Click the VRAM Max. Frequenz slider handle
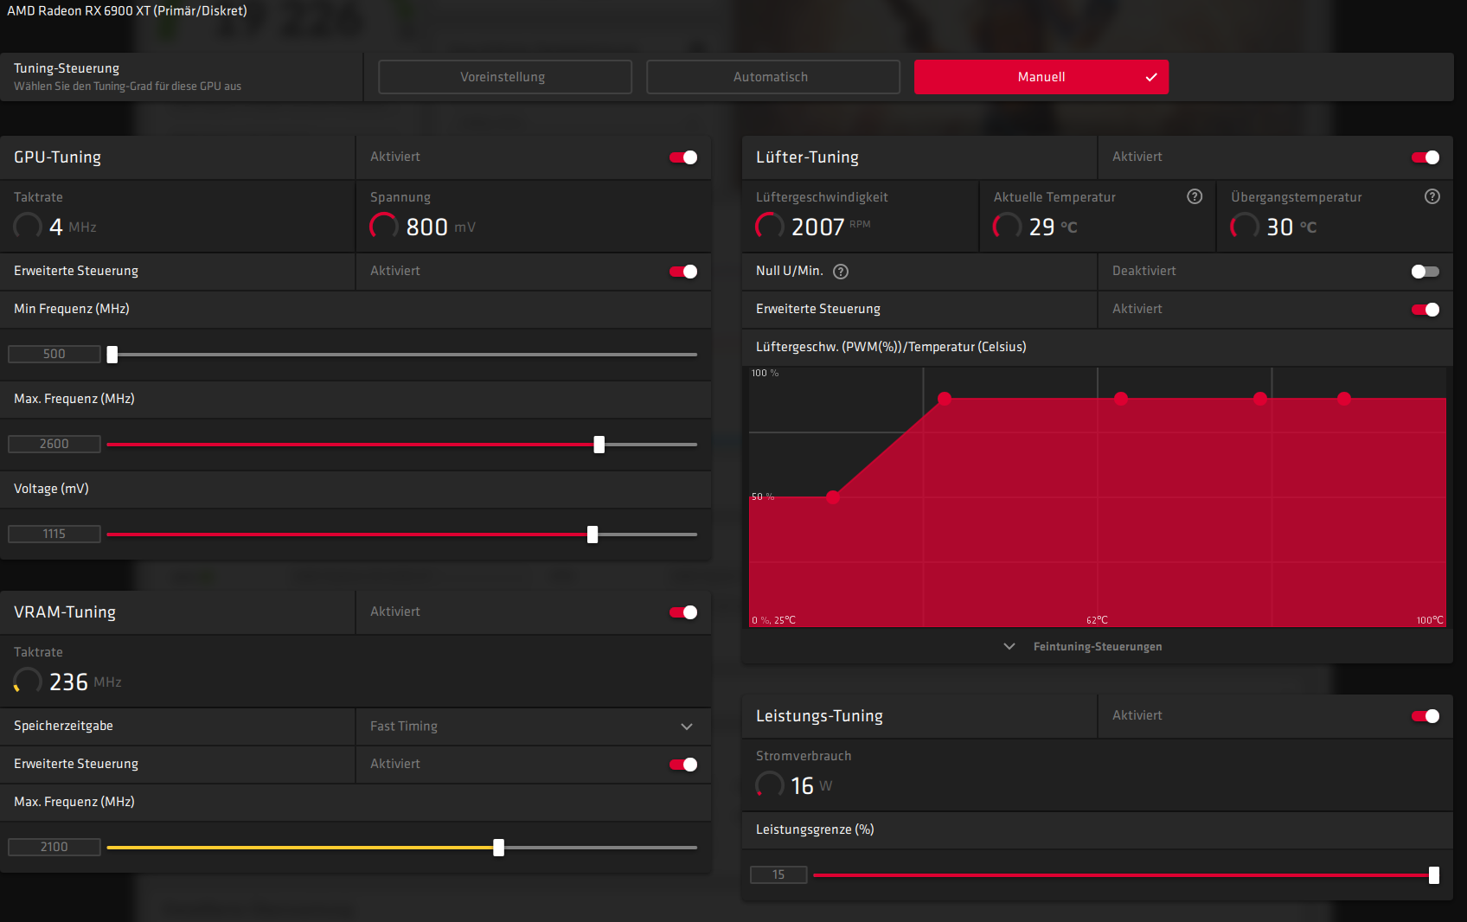This screenshot has height=922, width=1467. tap(499, 848)
